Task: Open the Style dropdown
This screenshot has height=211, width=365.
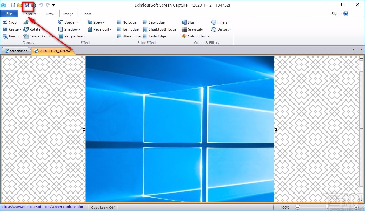Action: click(337, 14)
